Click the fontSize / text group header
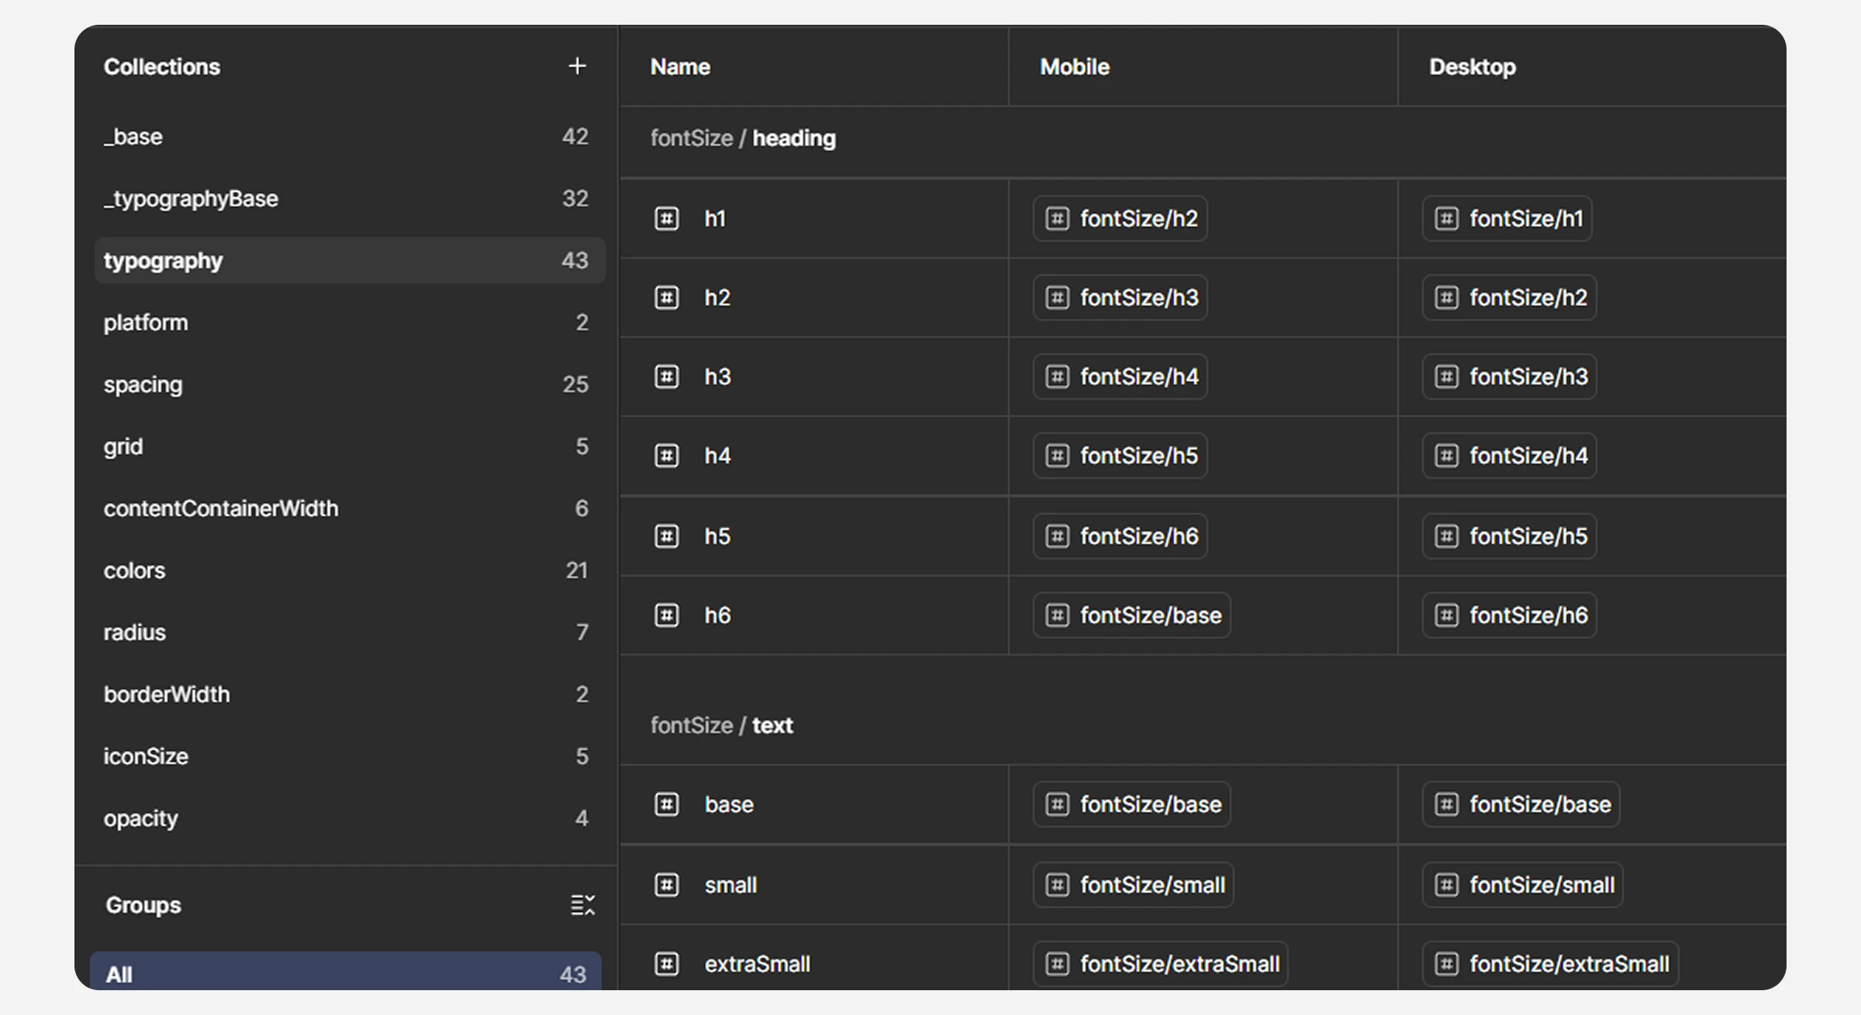 [721, 725]
